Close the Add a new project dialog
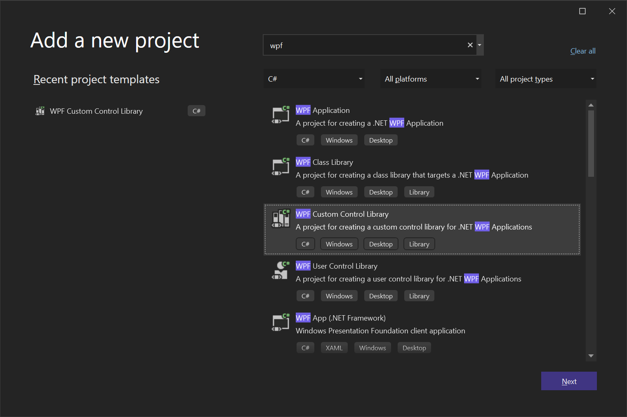The image size is (627, 417). 612,11
